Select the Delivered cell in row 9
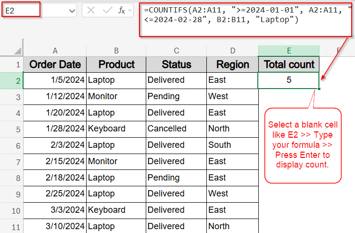Image resolution: width=355 pixels, height=233 pixels. coord(177,194)
